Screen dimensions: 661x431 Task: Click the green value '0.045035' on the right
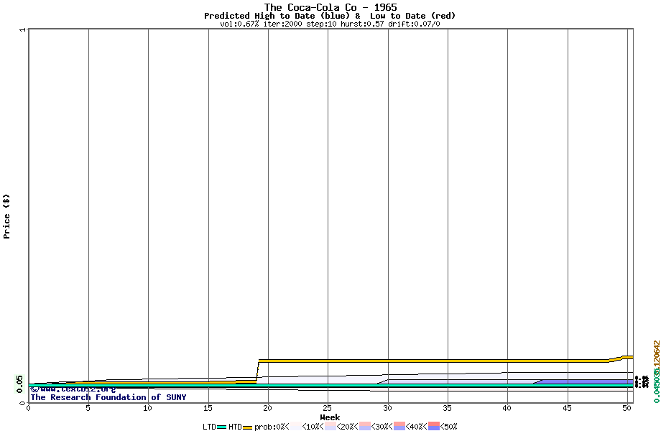[657, 386]
